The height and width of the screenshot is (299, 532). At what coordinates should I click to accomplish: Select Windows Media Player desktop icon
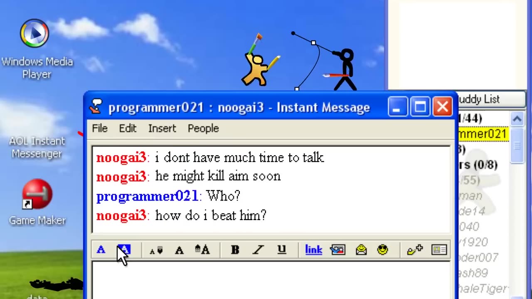37,49
